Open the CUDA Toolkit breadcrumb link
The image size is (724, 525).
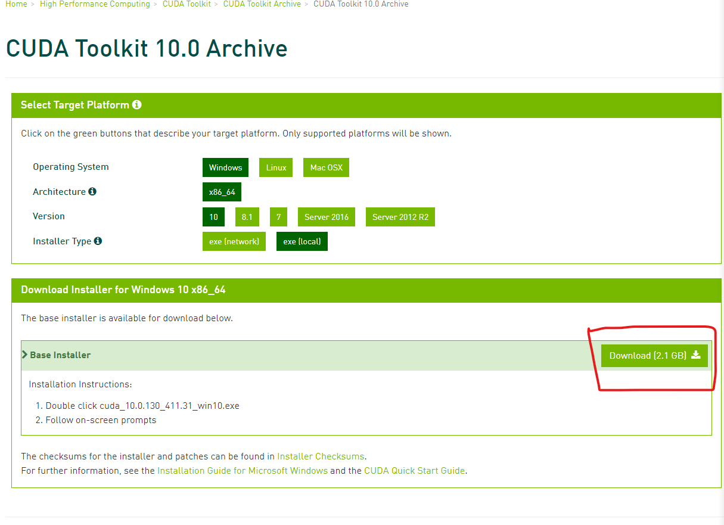(187, 4)
